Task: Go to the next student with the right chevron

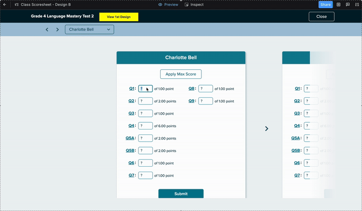Action: tap(57, 30)
